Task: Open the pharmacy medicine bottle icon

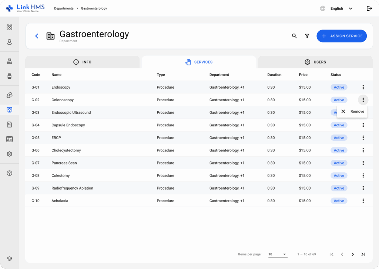Action: click(9, 75)
